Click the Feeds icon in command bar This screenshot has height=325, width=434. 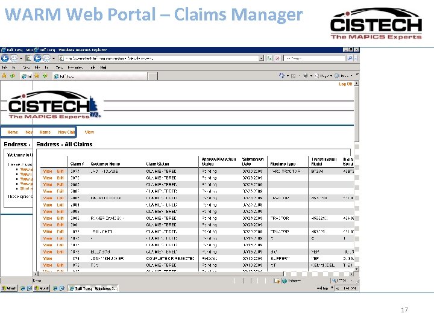tap(294, 76)
